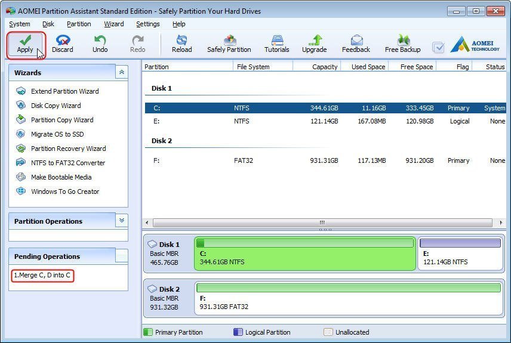Image resolution: width=511 pixels, height=343 pixels.
Task: Click the application icon in title bar
Action: tap(11, 11)
